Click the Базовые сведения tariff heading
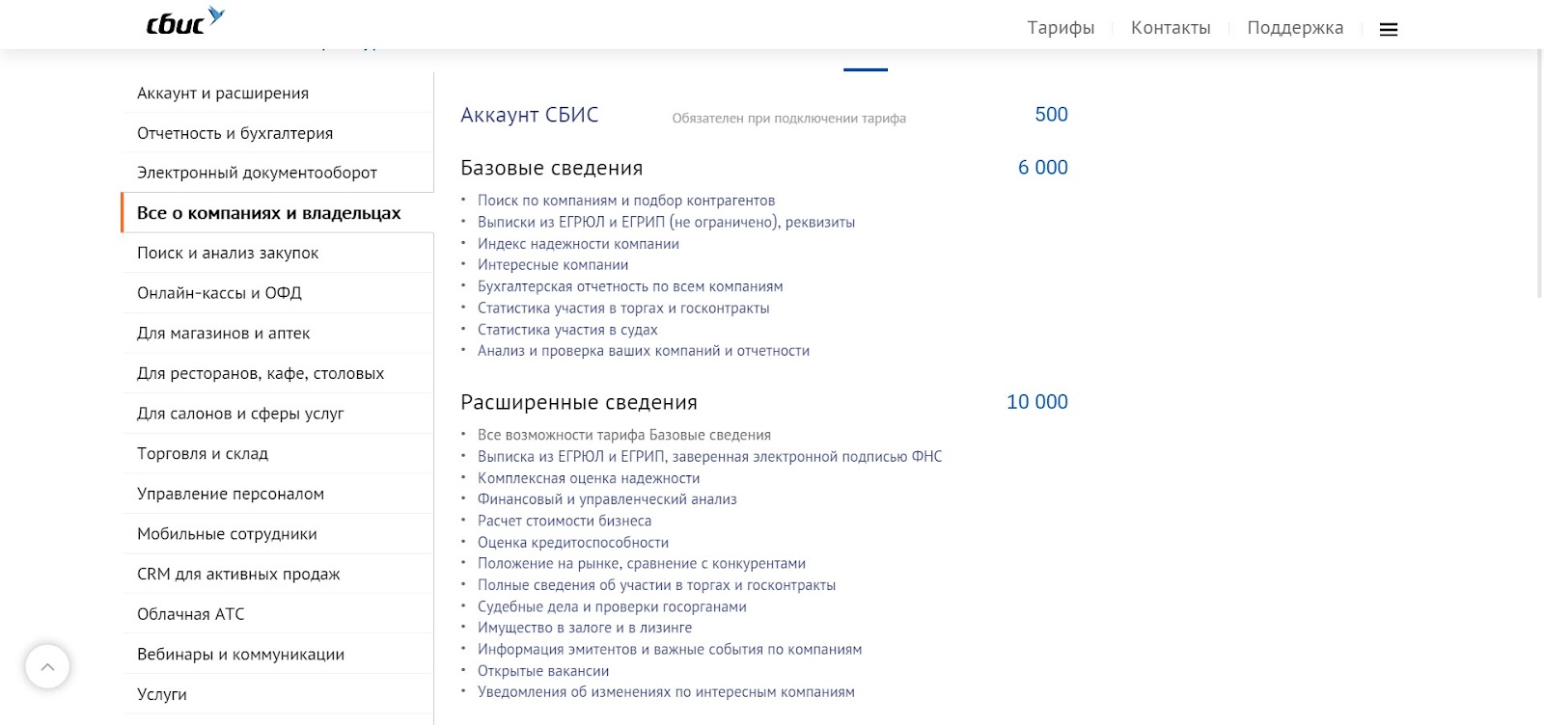 (x=552, y=168)
